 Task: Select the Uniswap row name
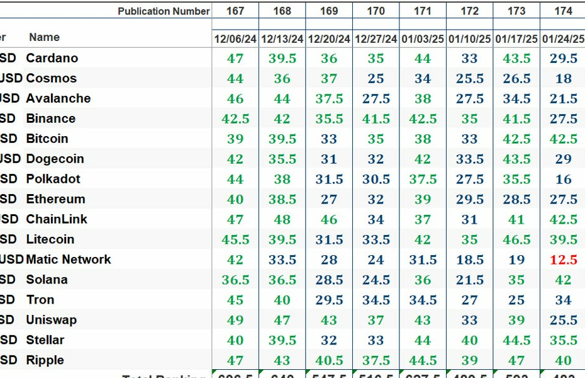coord(51,320)
